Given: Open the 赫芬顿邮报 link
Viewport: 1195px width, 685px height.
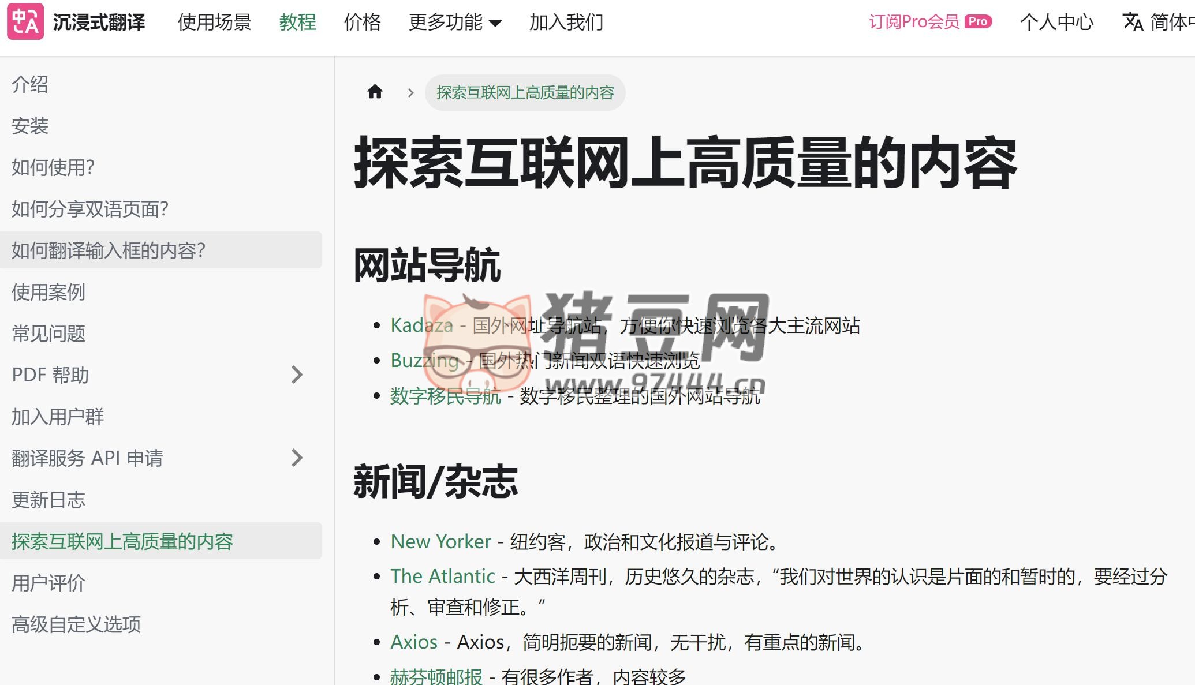Looking at the screenshot, I should (436, 676).
